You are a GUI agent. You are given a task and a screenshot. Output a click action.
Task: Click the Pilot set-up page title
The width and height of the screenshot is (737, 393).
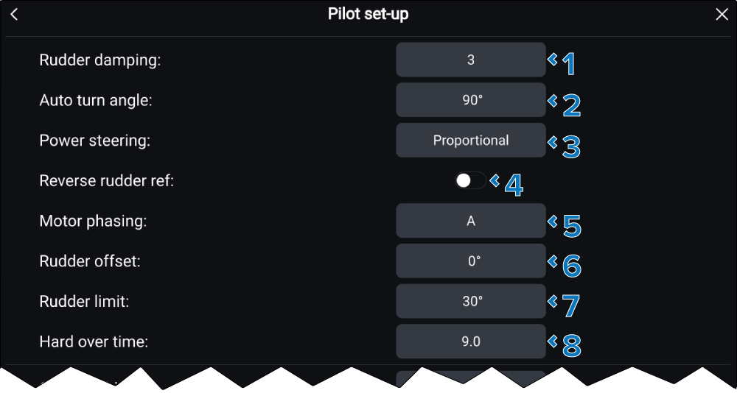point(368,15)
